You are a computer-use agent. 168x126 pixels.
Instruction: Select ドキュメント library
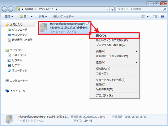pyautogui.click(x=20, y=55)
